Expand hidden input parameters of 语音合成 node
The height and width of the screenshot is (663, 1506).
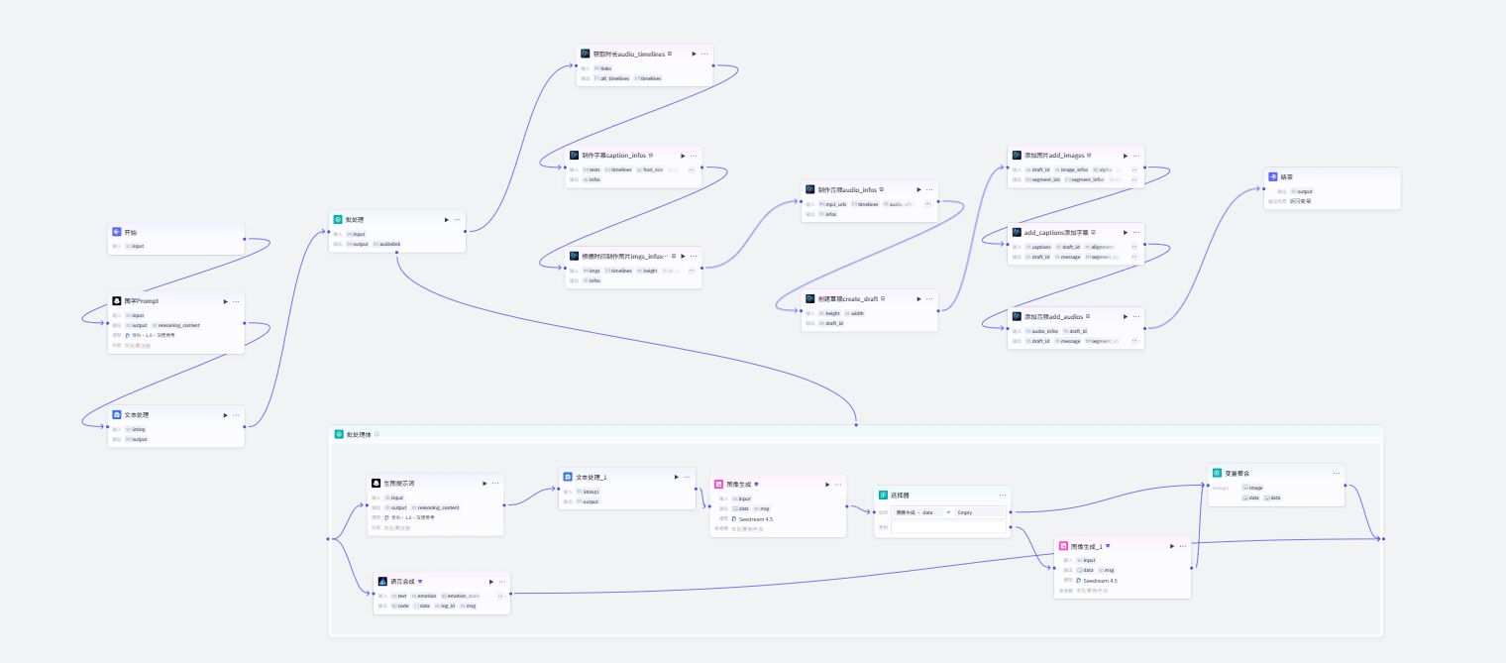pyautogui.click(x=500, y=597)
